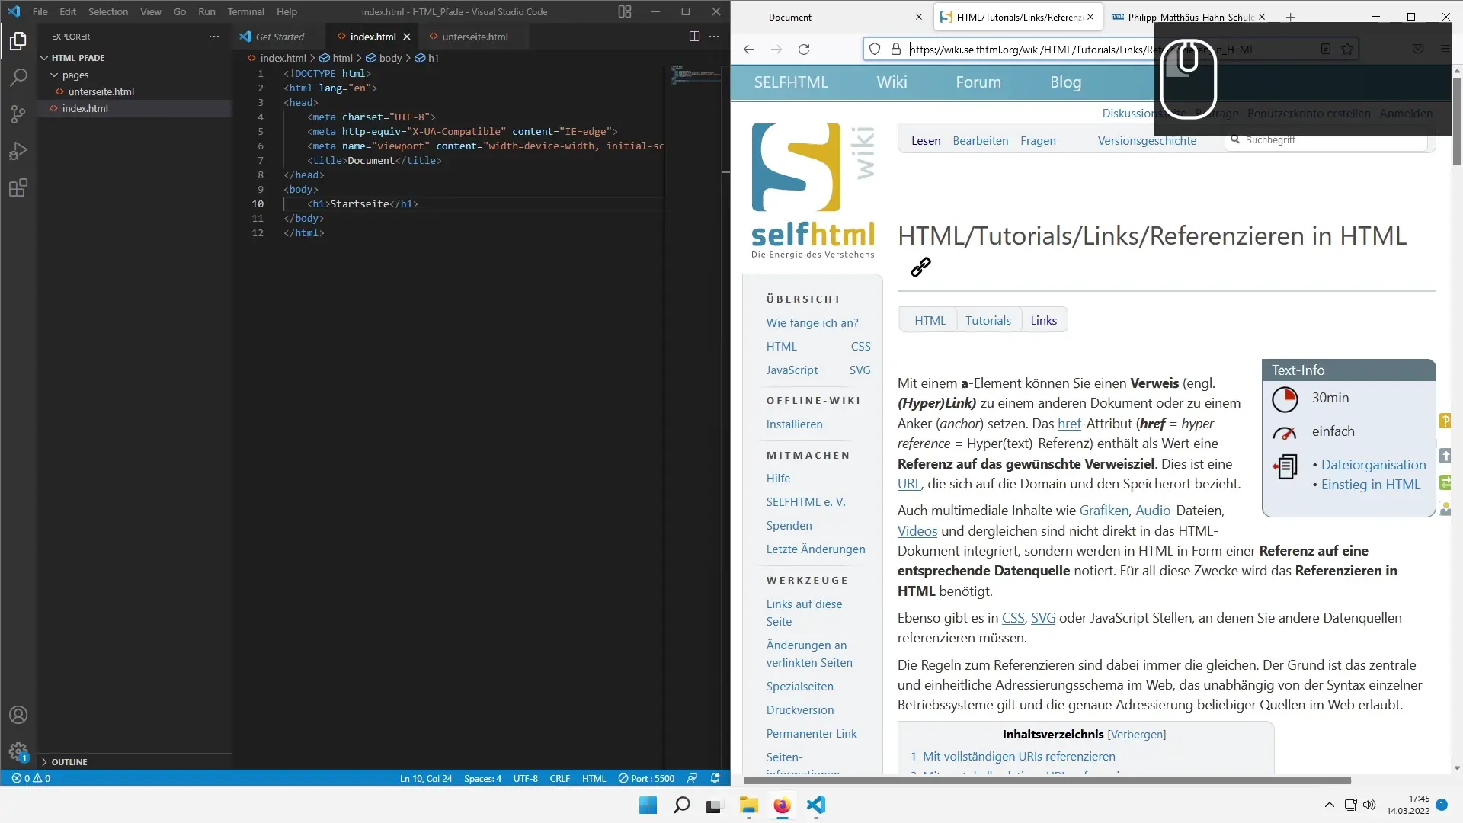
Task: Collapse the pages folder in explorer
Action: 54,75
